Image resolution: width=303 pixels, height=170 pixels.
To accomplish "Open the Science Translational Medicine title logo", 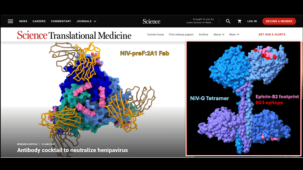I will tap(74, 35).
